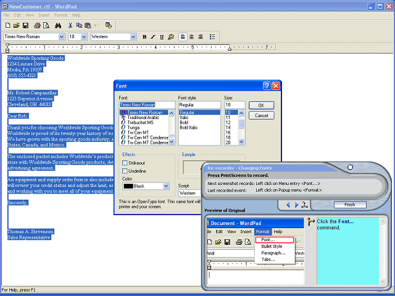Click the Font name input field
This screenshot has height=296, width=395.
pyautogui.click(x=147, y=105)
